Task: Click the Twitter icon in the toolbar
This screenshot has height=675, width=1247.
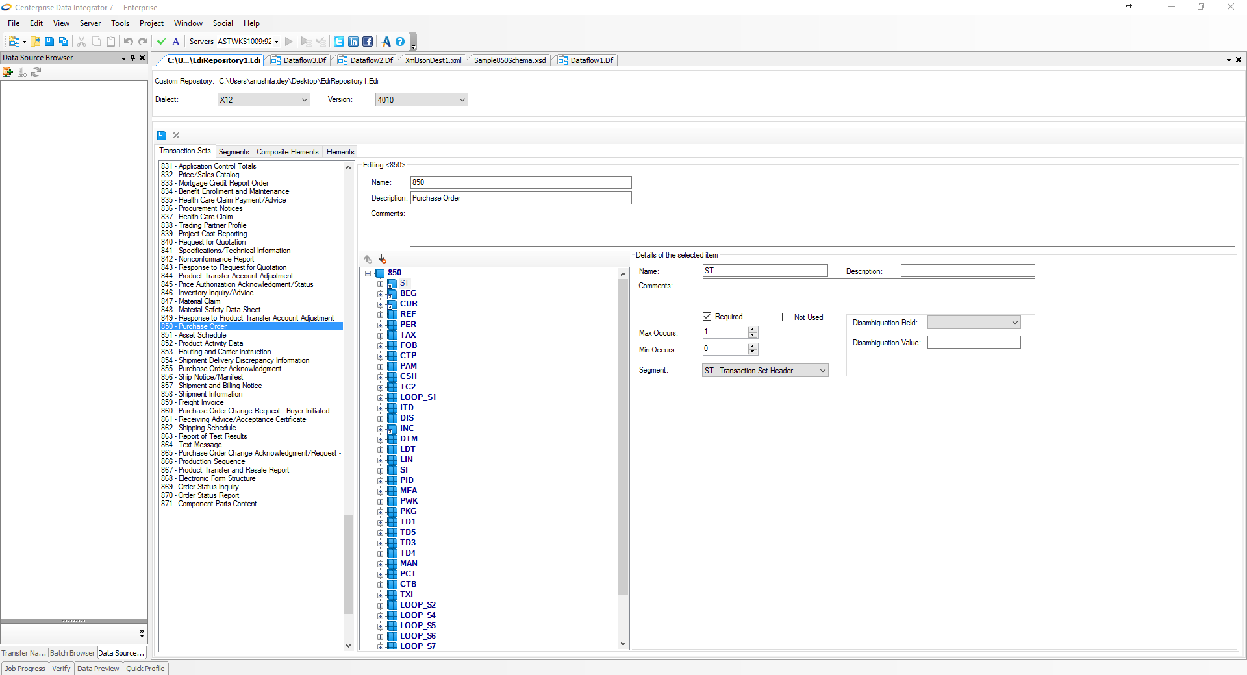Action: (x=339, y=42)
